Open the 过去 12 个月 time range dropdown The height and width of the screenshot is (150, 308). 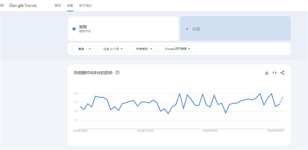pos(113,49)
